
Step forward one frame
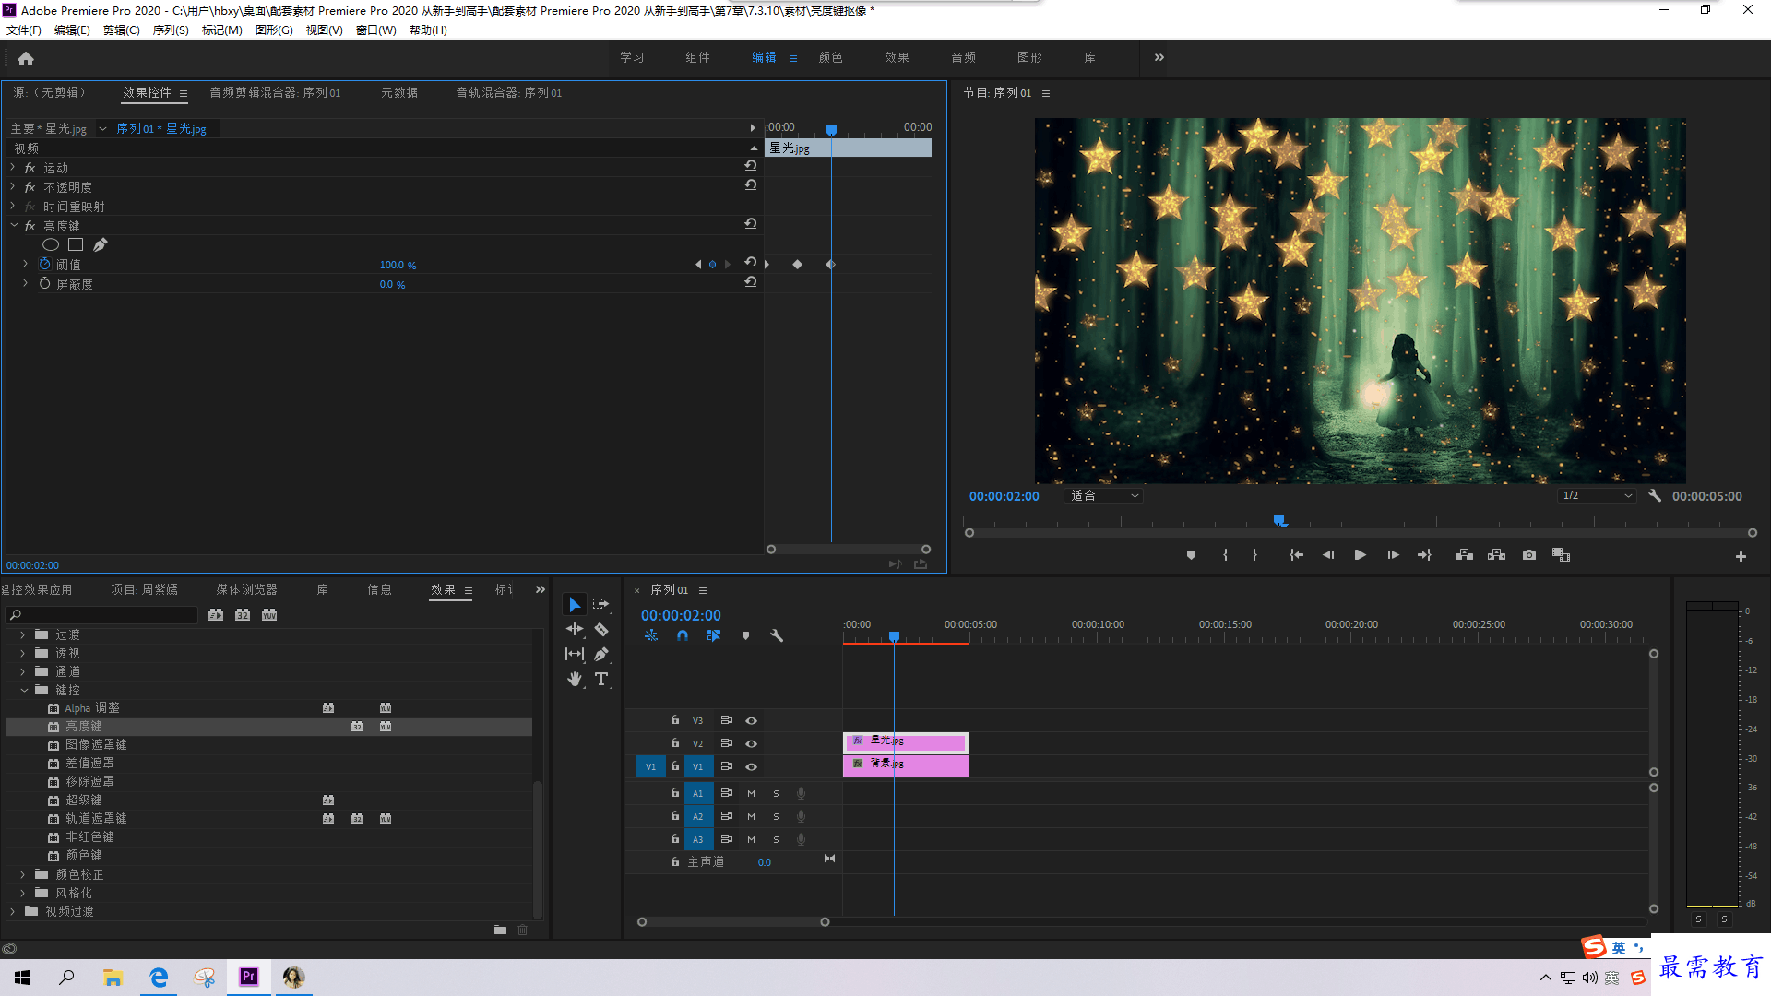[x=1393, y=555]
